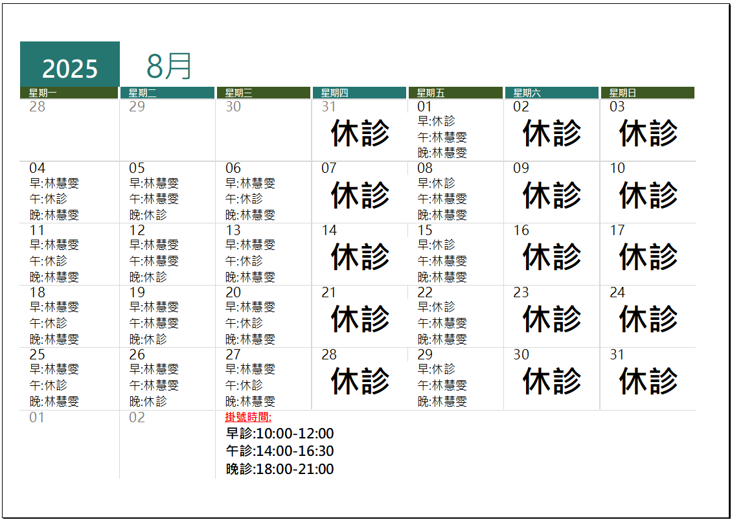Select 午:休診 in the date 04 cell

pos(48,199)
